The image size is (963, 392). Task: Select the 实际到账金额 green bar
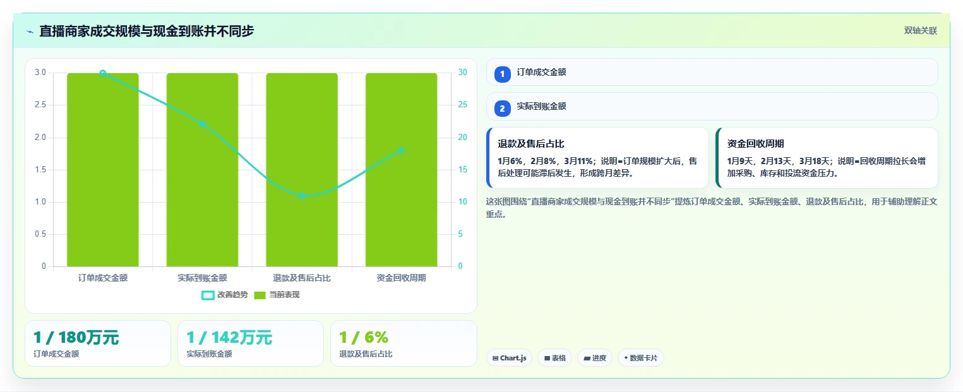[202, 170]
